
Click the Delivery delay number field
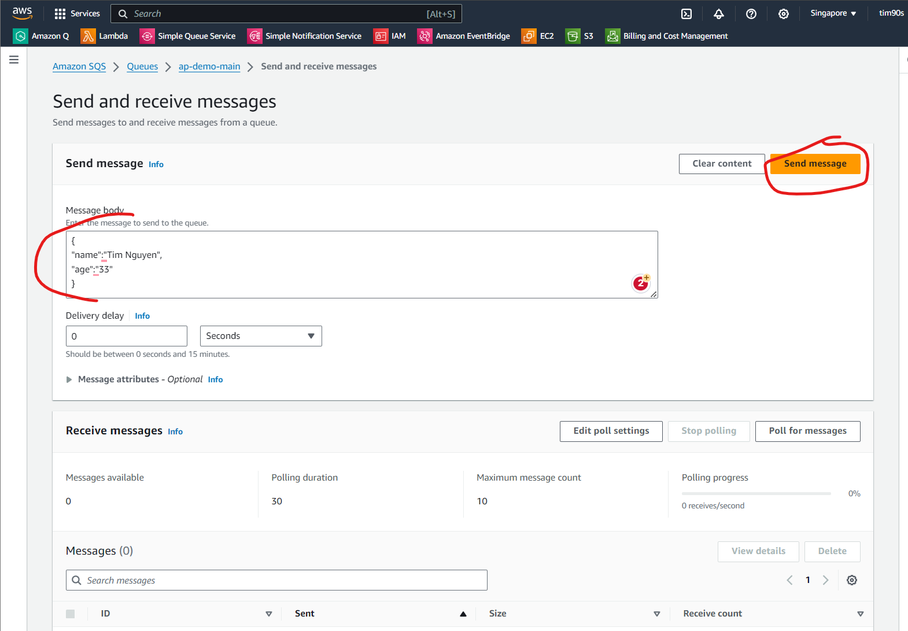[127, 336]
